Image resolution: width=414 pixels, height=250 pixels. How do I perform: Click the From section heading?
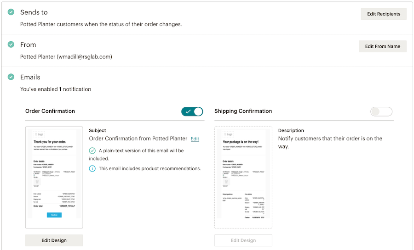pyautogui.click(x=28, y=44)
